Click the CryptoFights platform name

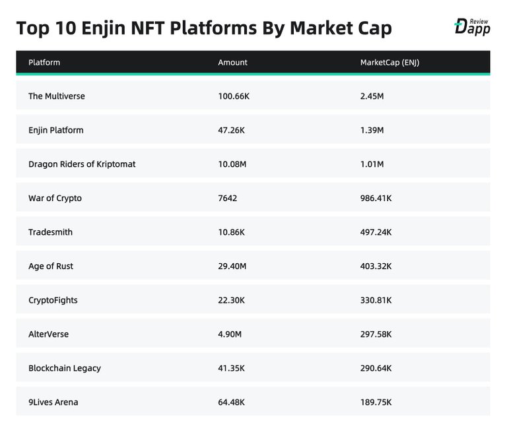(53, 300)
